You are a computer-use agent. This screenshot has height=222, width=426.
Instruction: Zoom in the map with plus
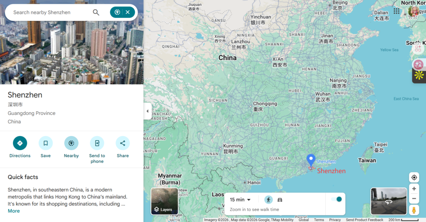[414, 189]
